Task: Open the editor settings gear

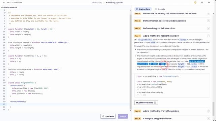Action: click(202, 2)
